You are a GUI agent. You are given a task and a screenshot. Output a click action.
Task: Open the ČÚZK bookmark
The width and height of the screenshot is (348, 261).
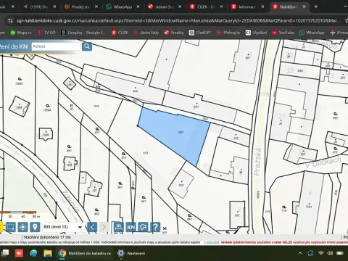tap(120, 33)
